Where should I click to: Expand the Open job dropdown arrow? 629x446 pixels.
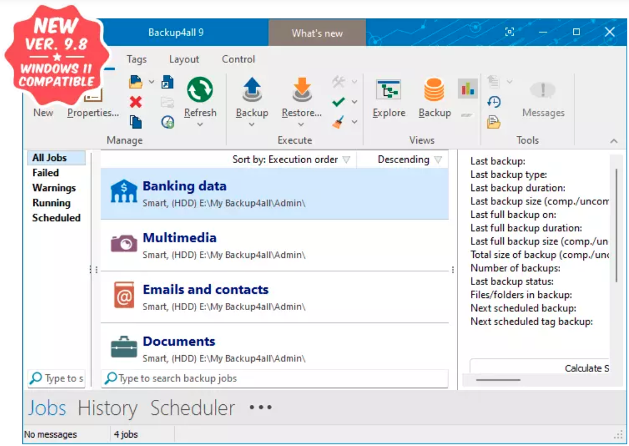(x=151, y=82)
